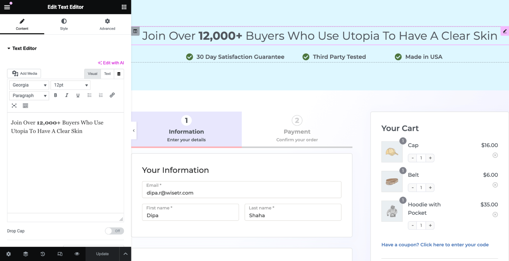Open the Navigator layers icon

26,254
